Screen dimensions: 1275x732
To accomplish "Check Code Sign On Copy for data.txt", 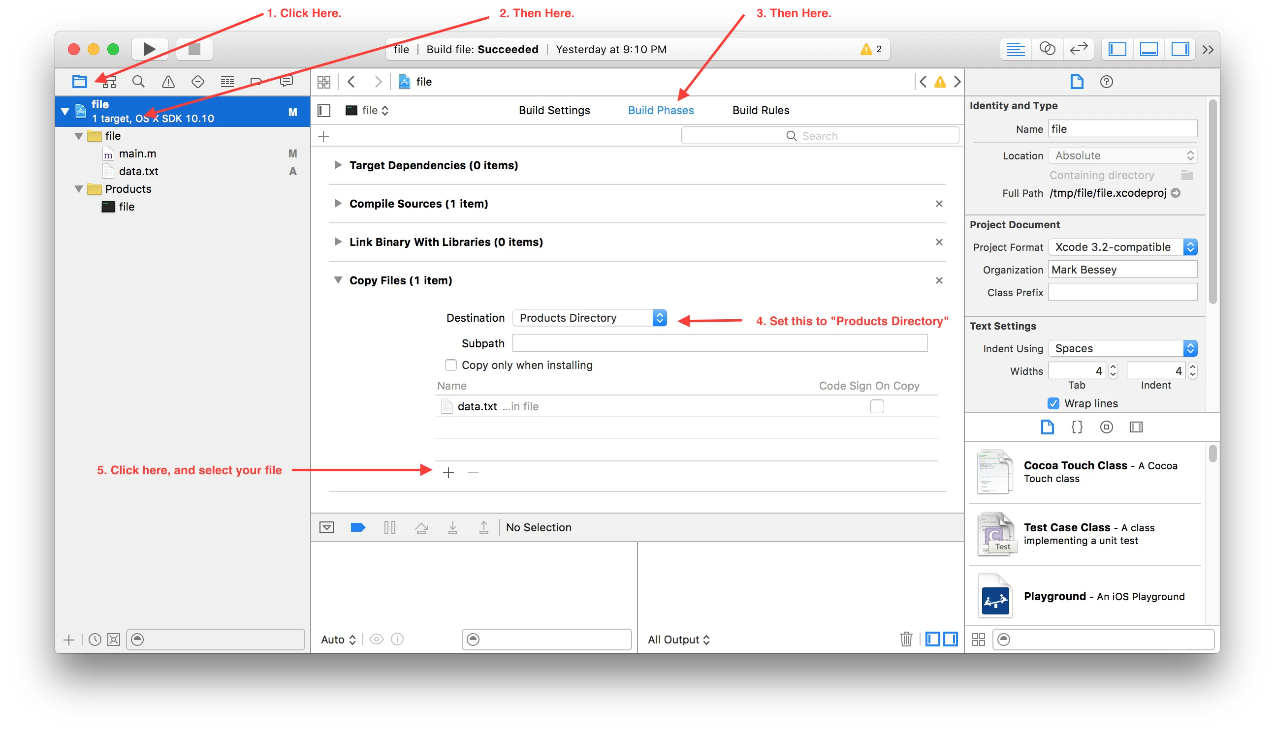I will point(877,406).
